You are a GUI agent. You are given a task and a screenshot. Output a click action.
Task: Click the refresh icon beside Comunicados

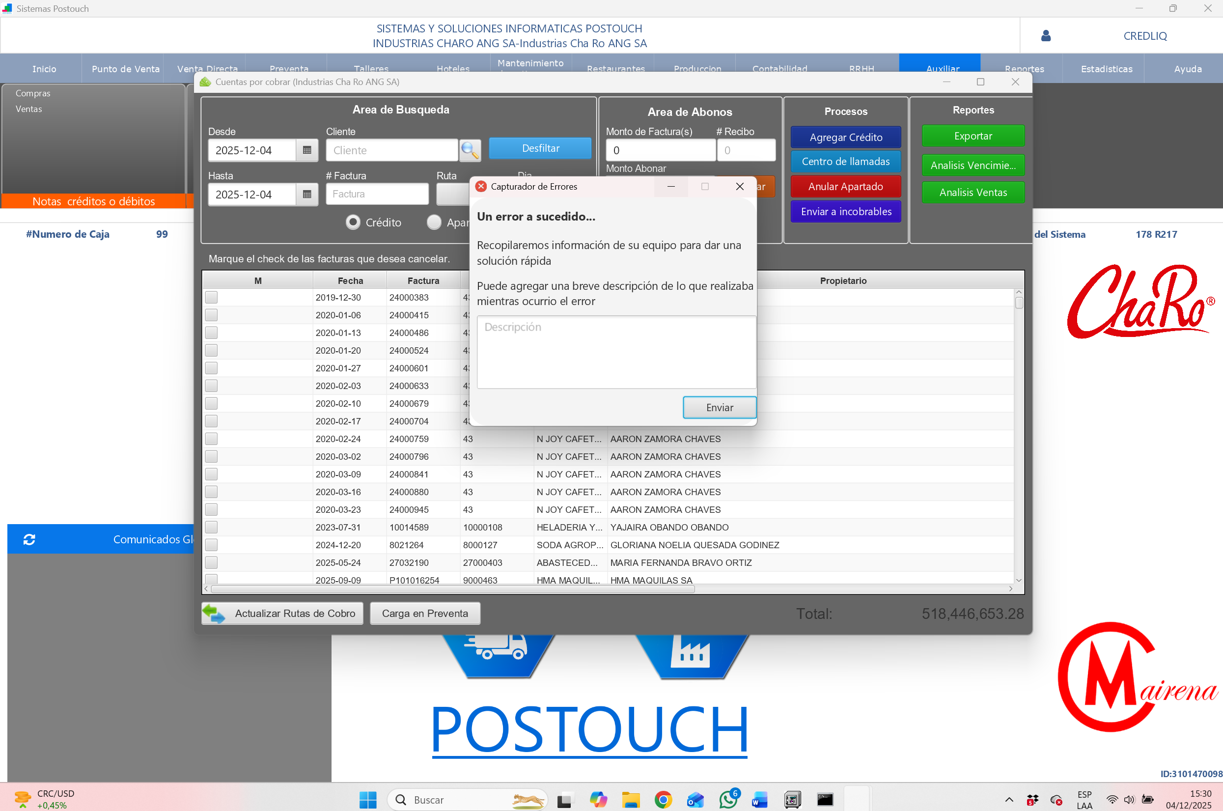(x=29, y=539)
